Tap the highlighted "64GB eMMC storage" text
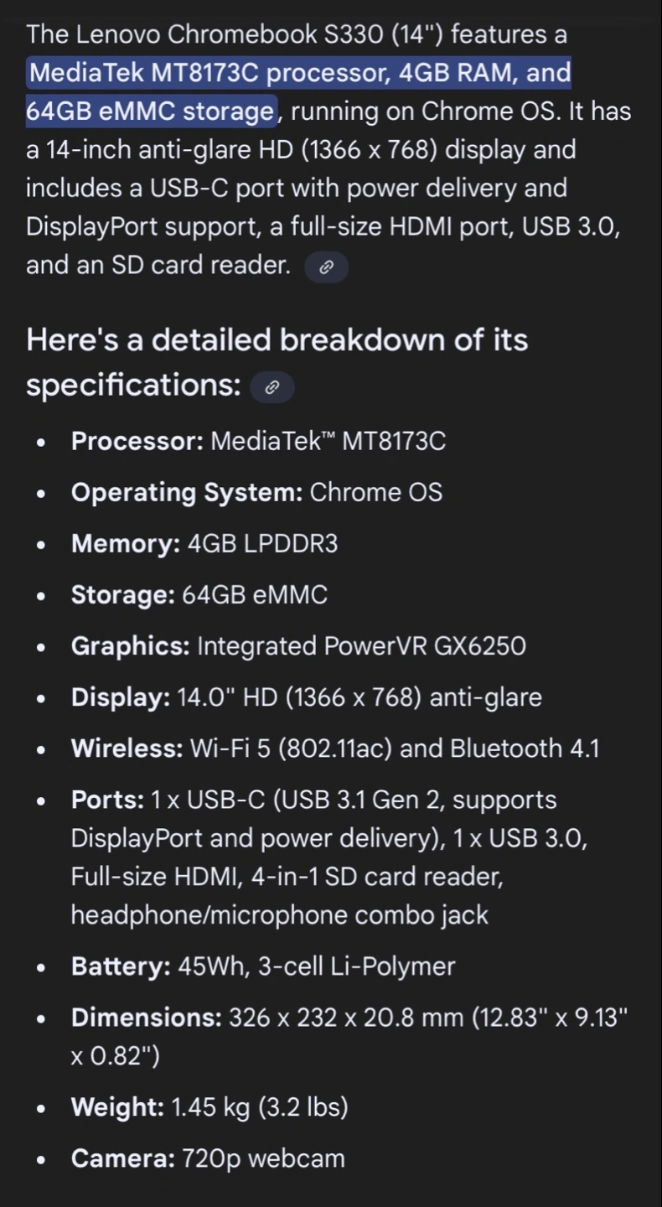Image resolution: width=662 pixels, height=1207 pixels. pos(150,111)
